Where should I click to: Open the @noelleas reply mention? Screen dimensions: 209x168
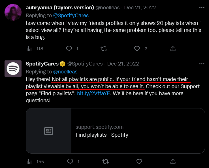pyautogui.click(x=65, y=72)
